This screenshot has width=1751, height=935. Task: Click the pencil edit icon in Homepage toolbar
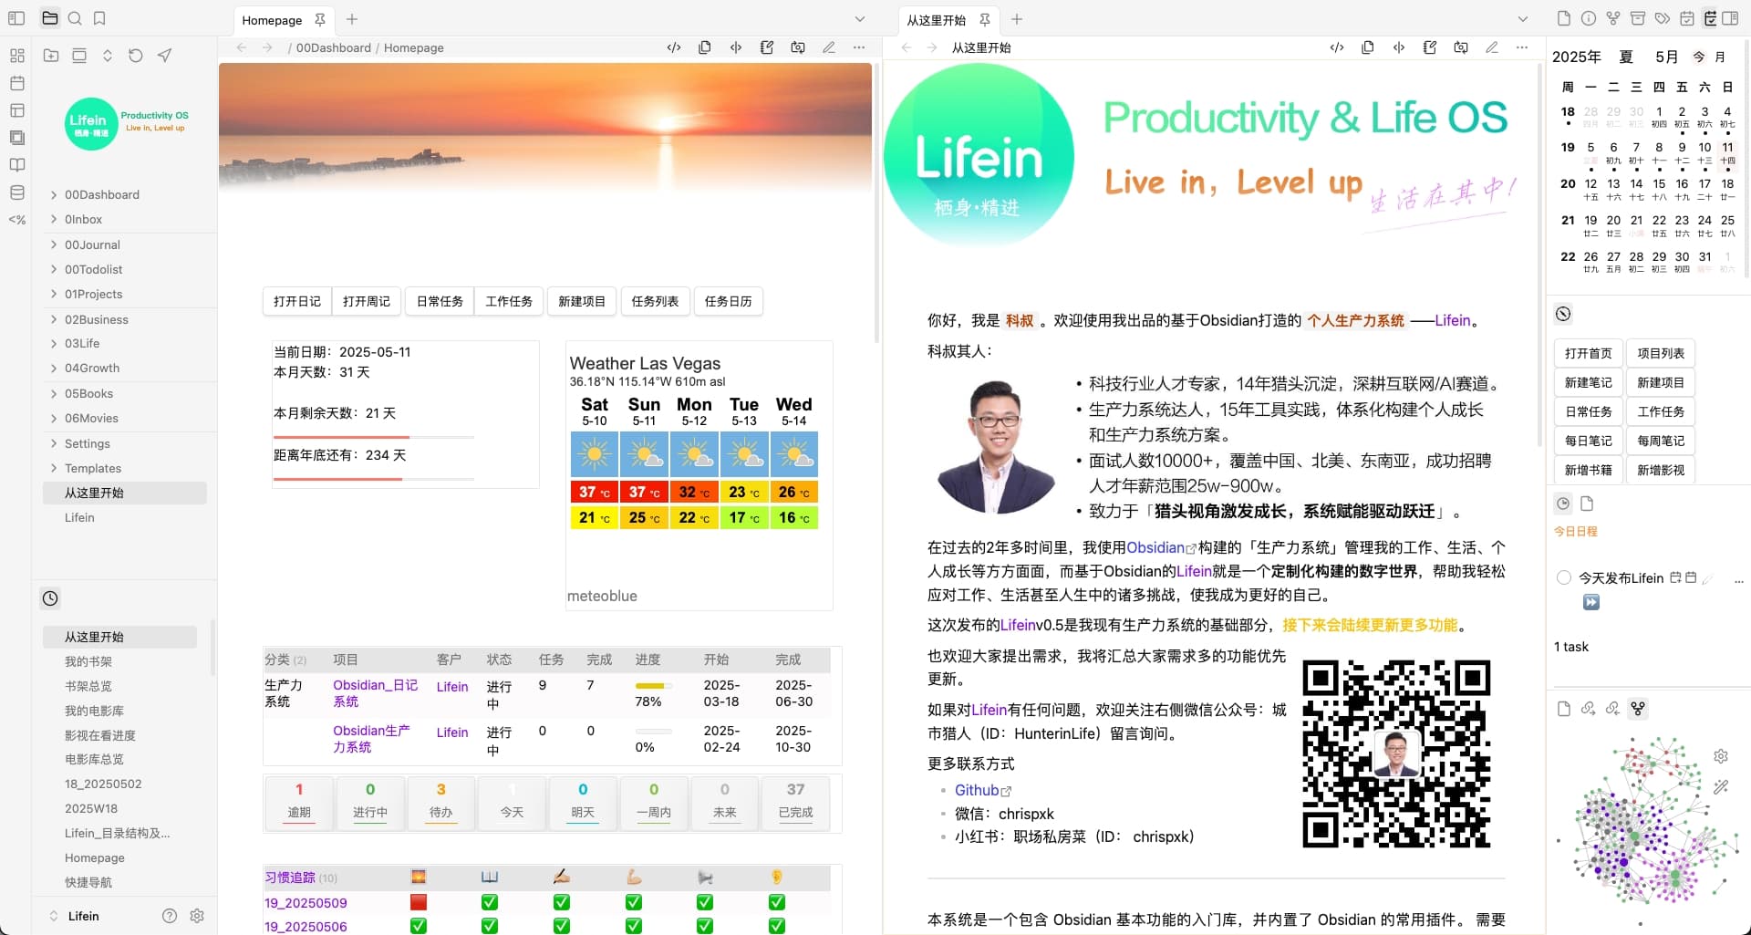point(828,47)
